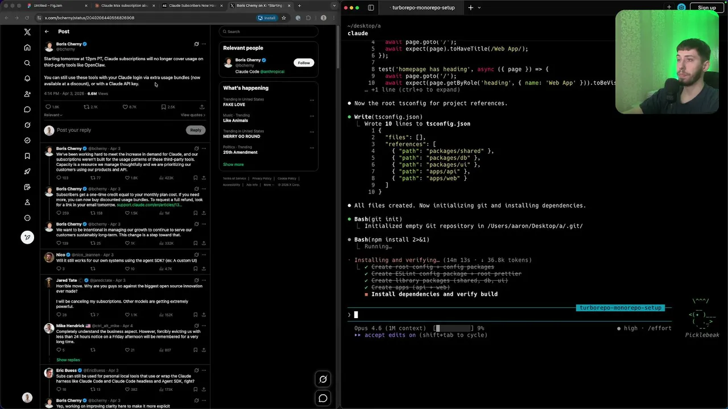The height and width of the screenshot is (409, 728).
Task: Open Chat bubble icon in X sidebar
Action: (x=27, y=110)
